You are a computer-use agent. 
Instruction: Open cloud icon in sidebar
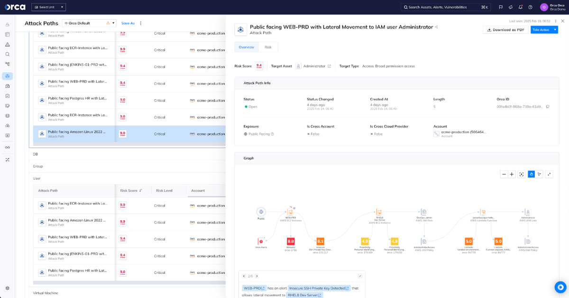(x=8, y=126)
